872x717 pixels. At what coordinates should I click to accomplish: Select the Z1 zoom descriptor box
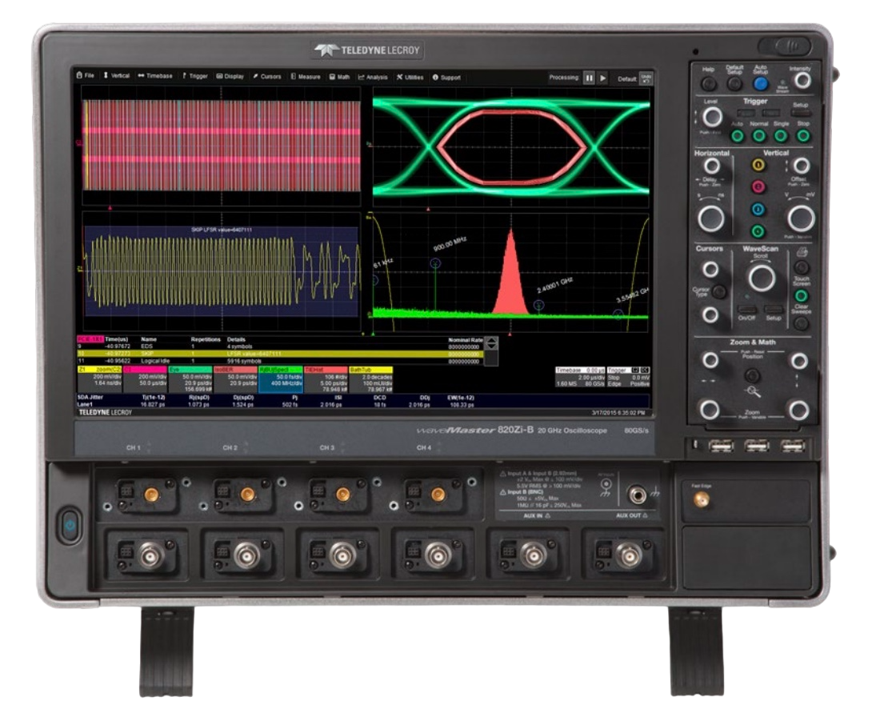pyautogui.click(x=99, y=379)
